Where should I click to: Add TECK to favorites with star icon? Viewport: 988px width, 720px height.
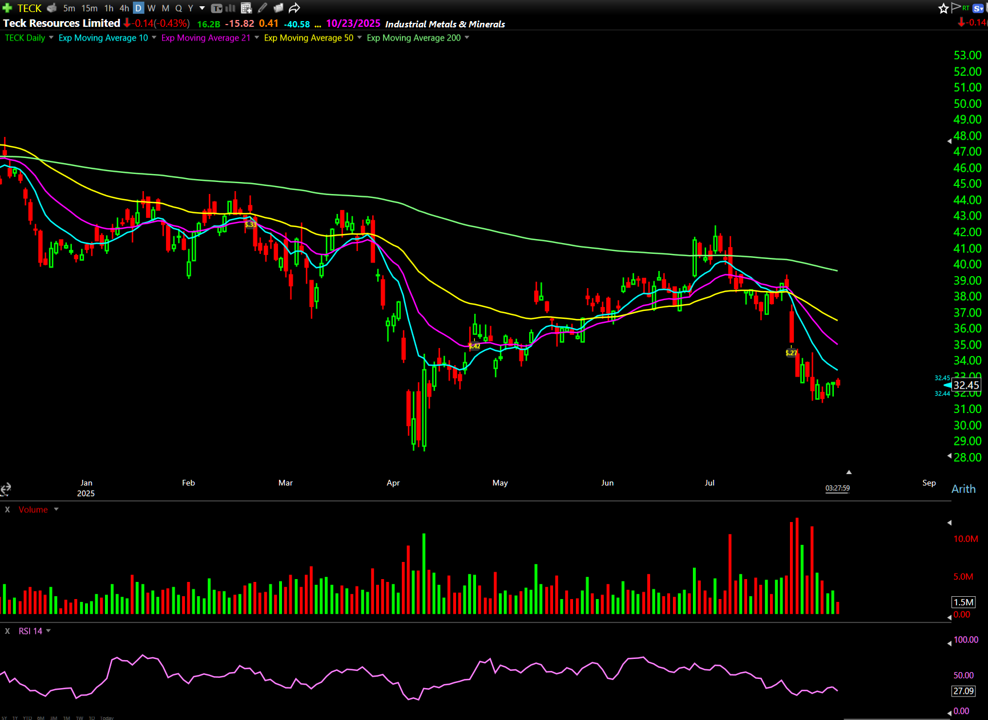[943, 8]
